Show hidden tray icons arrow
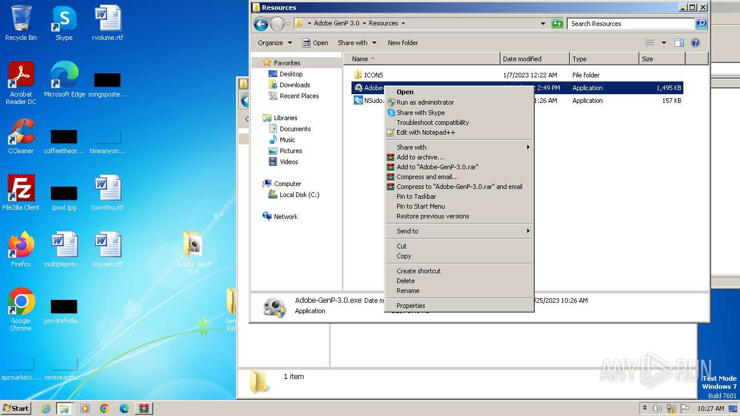 click(645, 408)
